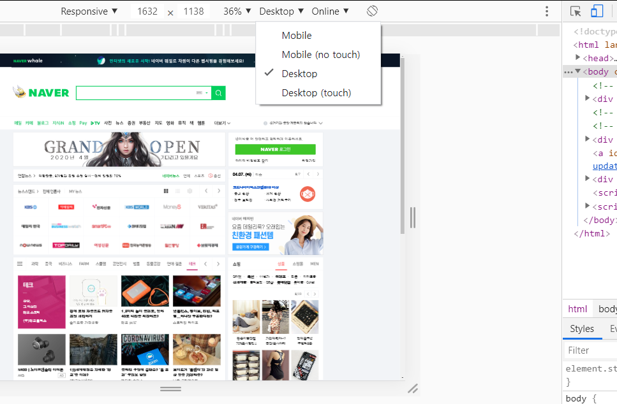Toggle the device toolbar icon in DevTools

(597, 11)
